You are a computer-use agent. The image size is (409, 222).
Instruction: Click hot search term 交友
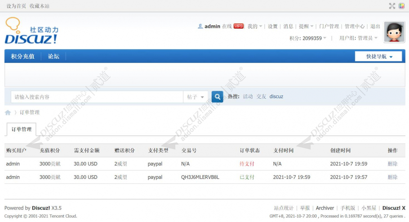coord(261,96)
